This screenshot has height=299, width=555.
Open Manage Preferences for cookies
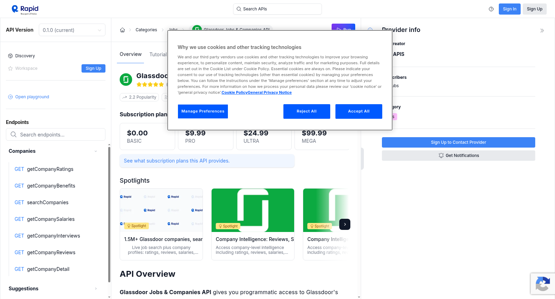[203, 111]
